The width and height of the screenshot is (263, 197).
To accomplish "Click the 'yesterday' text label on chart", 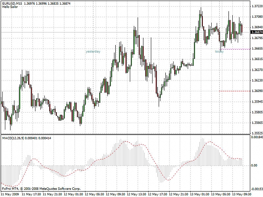I will coord(93,51).
